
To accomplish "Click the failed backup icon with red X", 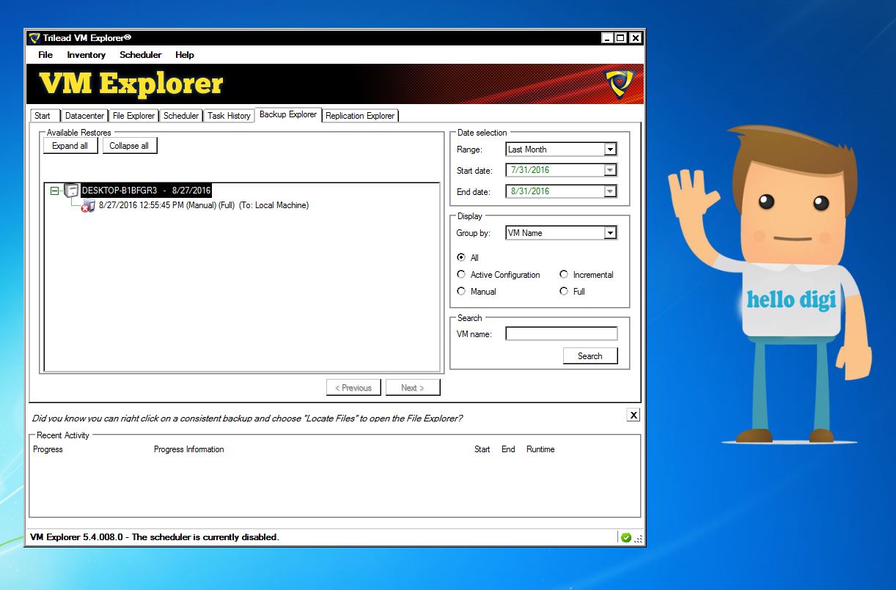I will click(88, 206).
